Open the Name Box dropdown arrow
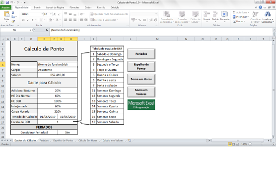 30,30
